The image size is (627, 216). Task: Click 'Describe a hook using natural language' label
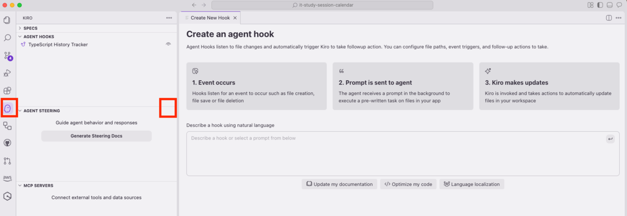230,125
